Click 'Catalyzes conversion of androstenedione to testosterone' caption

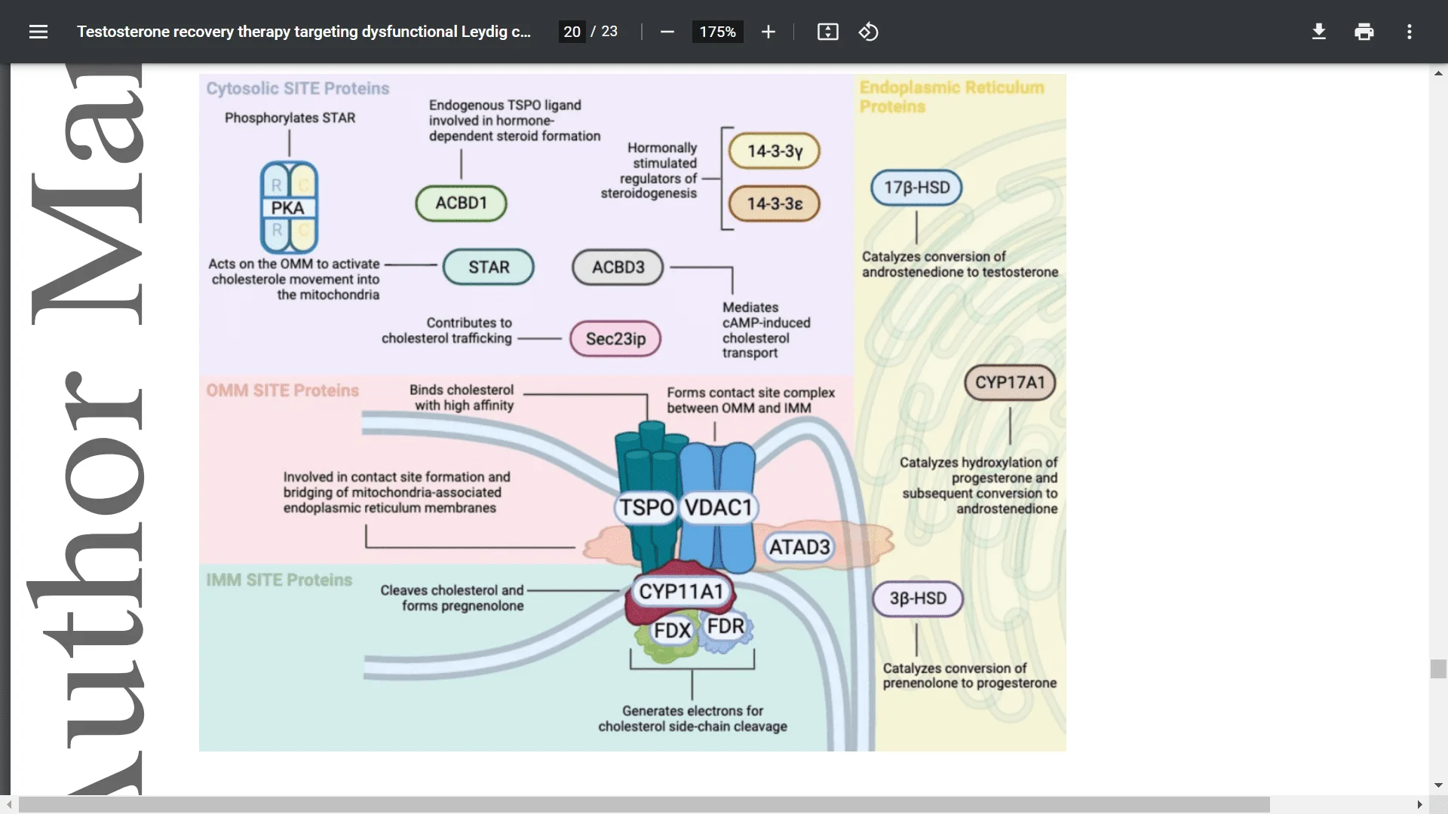point(960,264)
